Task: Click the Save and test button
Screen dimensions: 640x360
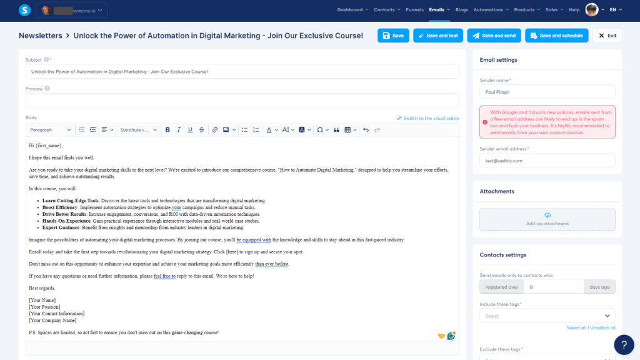Action: (438, 36)
